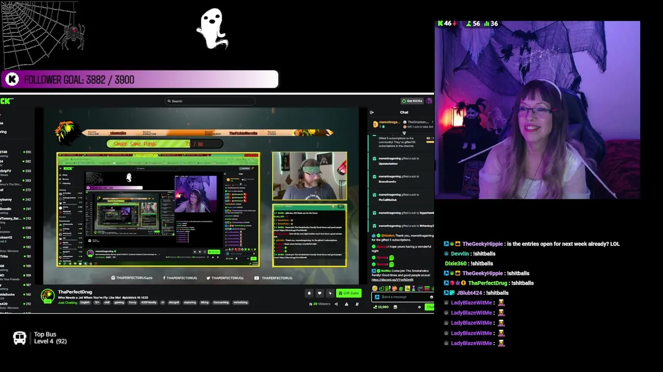Open the Get KICKs button
Image resolution: width=663 pixels, height=372 pixels.
(x=412, y=101)
